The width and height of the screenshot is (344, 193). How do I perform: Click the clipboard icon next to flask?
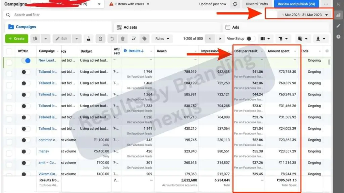point(100,39)
